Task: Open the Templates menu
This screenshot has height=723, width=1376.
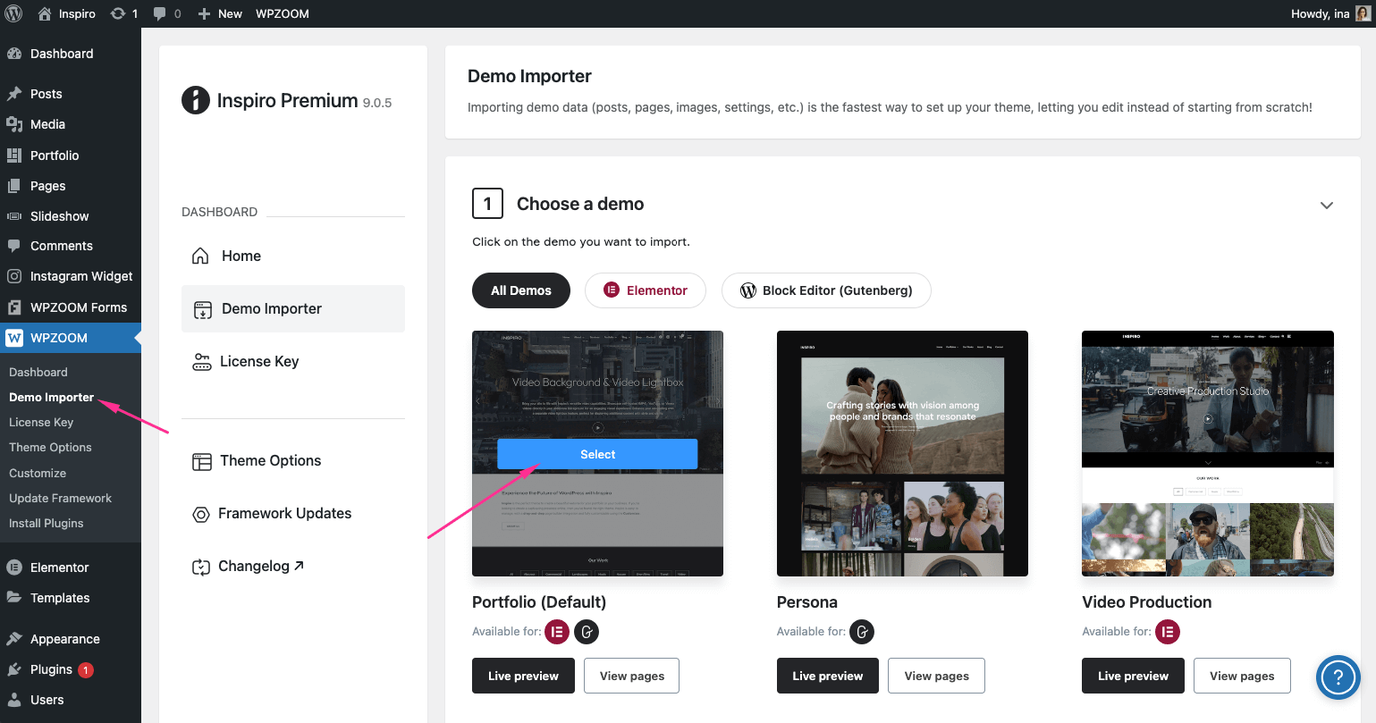Action: [x=71, y=598]
